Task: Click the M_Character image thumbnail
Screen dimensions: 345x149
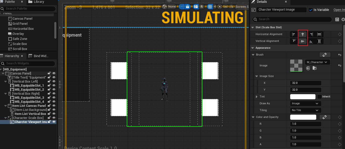Action: (296, 66)
